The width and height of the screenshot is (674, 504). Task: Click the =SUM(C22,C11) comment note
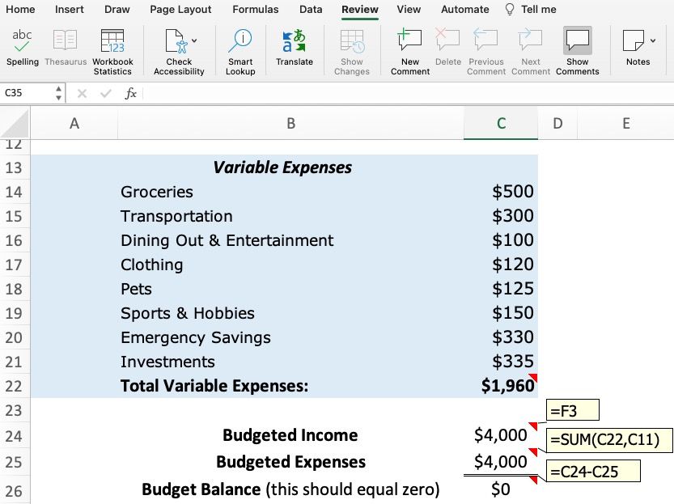pos(609,440)
